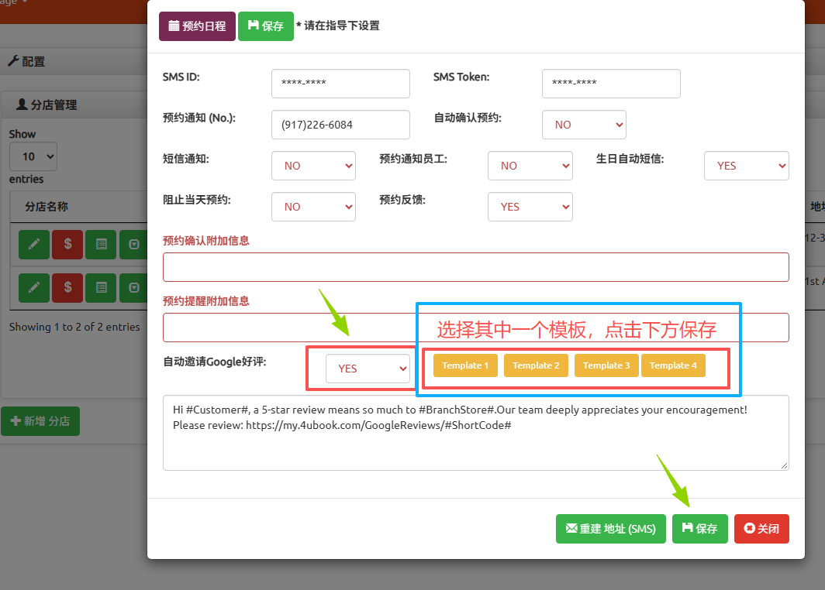This screenshot has width=825, height=590.
Task: Open the 预约反馈 dropdown
Action: click(x=530, y=207)
